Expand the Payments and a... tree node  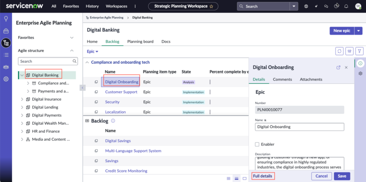pos(28,91)
